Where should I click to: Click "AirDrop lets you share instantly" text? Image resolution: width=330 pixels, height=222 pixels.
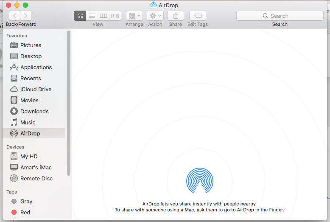pyautogui.click(x=199, y=204)
